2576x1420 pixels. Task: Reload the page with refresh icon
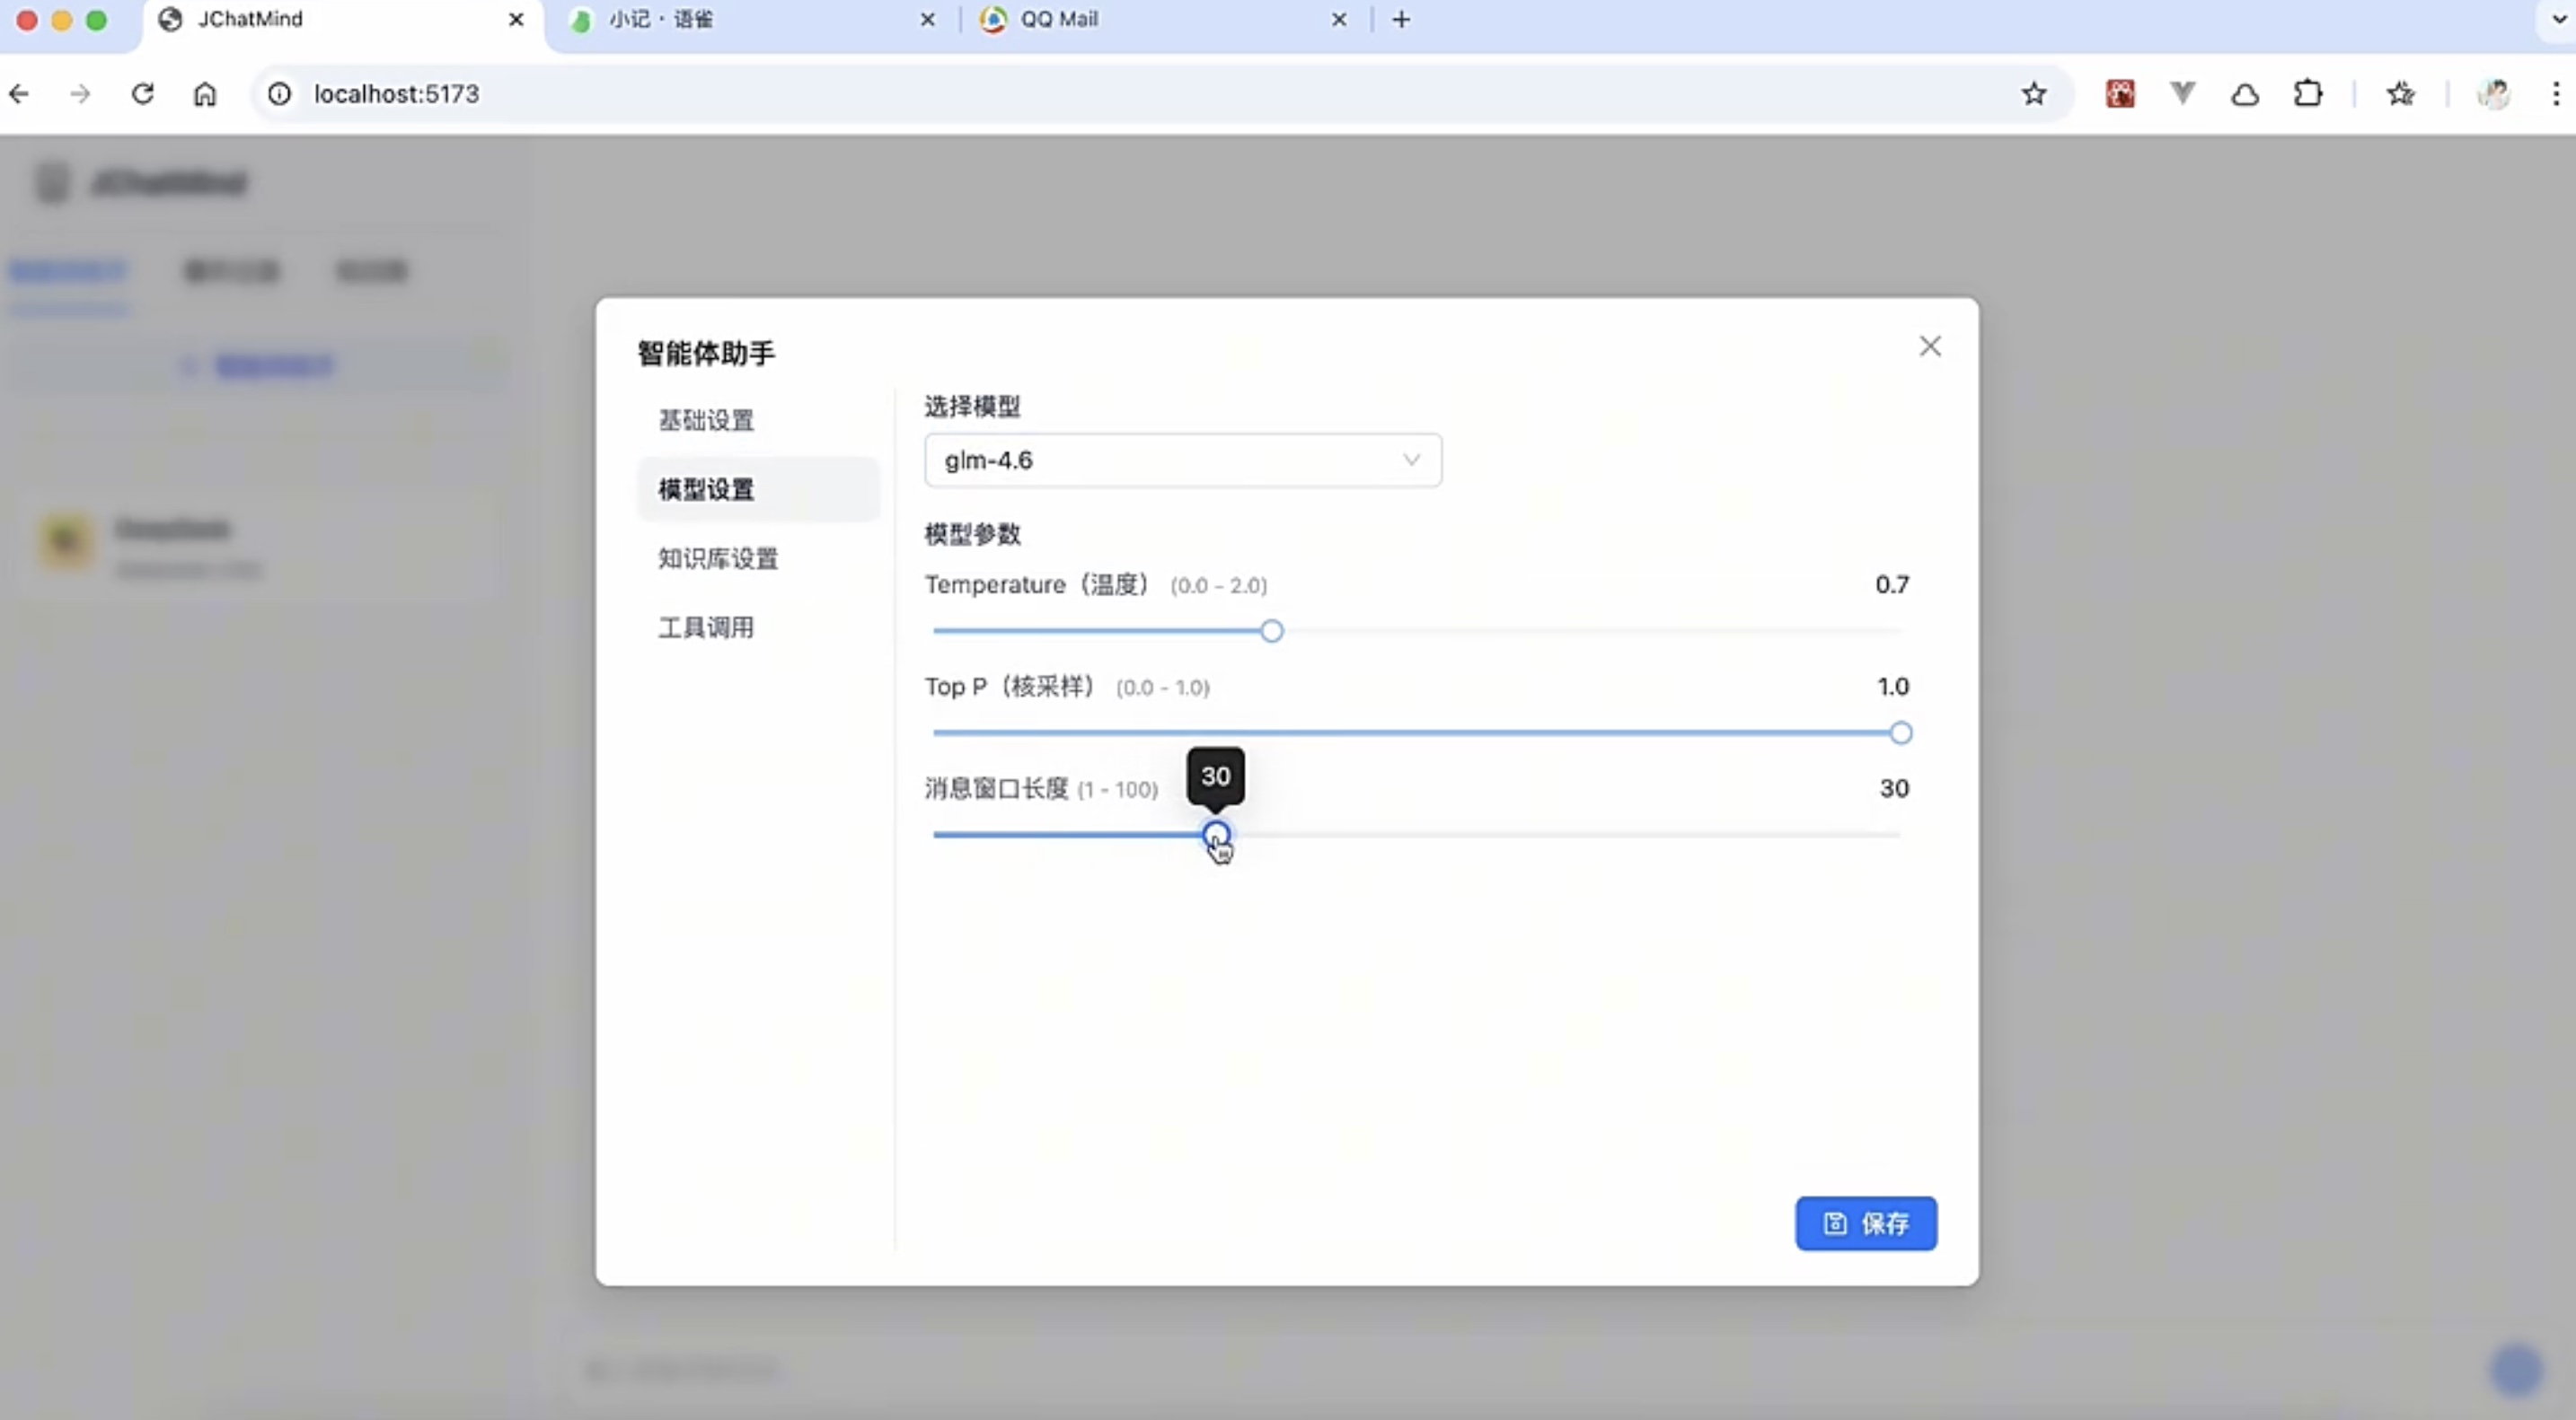[143, 94]
